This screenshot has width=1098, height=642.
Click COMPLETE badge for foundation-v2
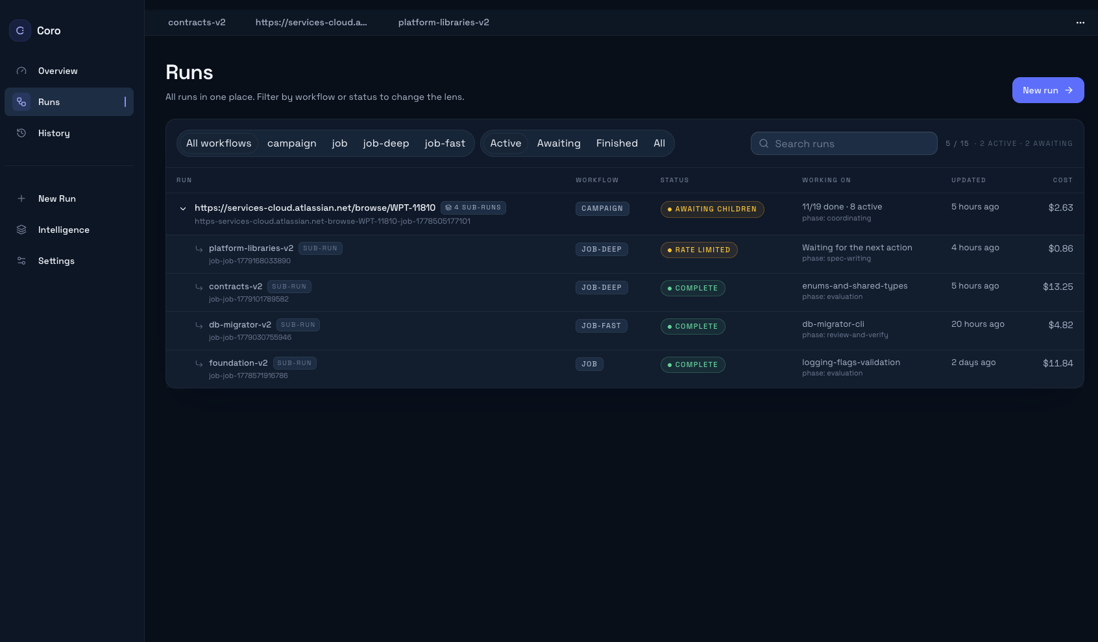[692, 364]
